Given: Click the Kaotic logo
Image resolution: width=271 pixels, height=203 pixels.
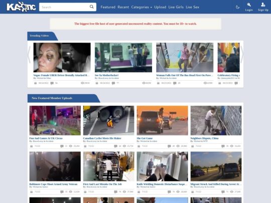Looking at the screenshot, I should coord(21,7).
